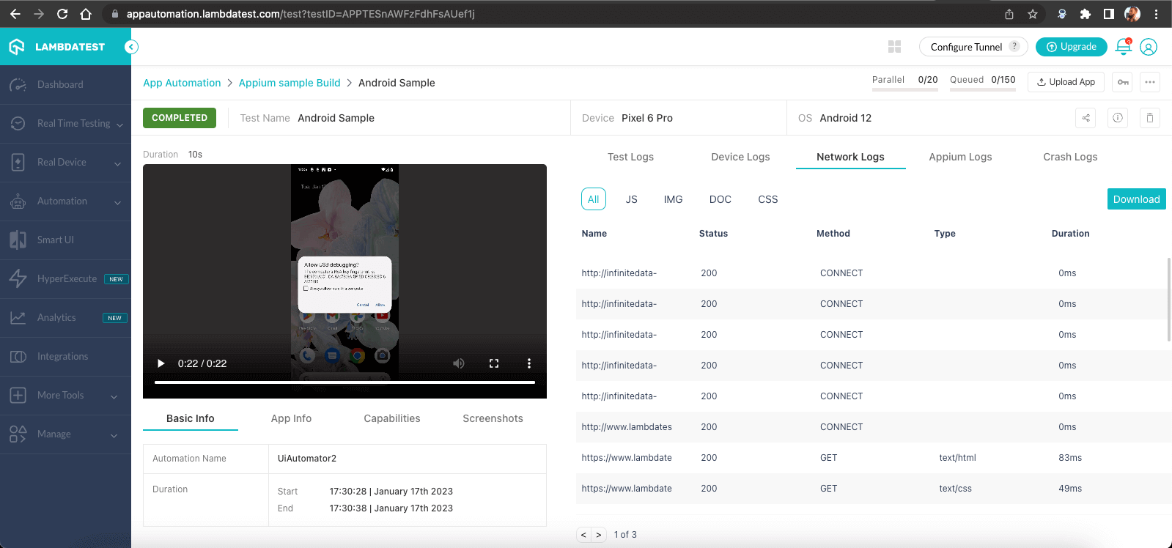Open the three-dots more options button
Image resolution: width=1172 pixels, height=548 pixels.
tap(1149, 82)
